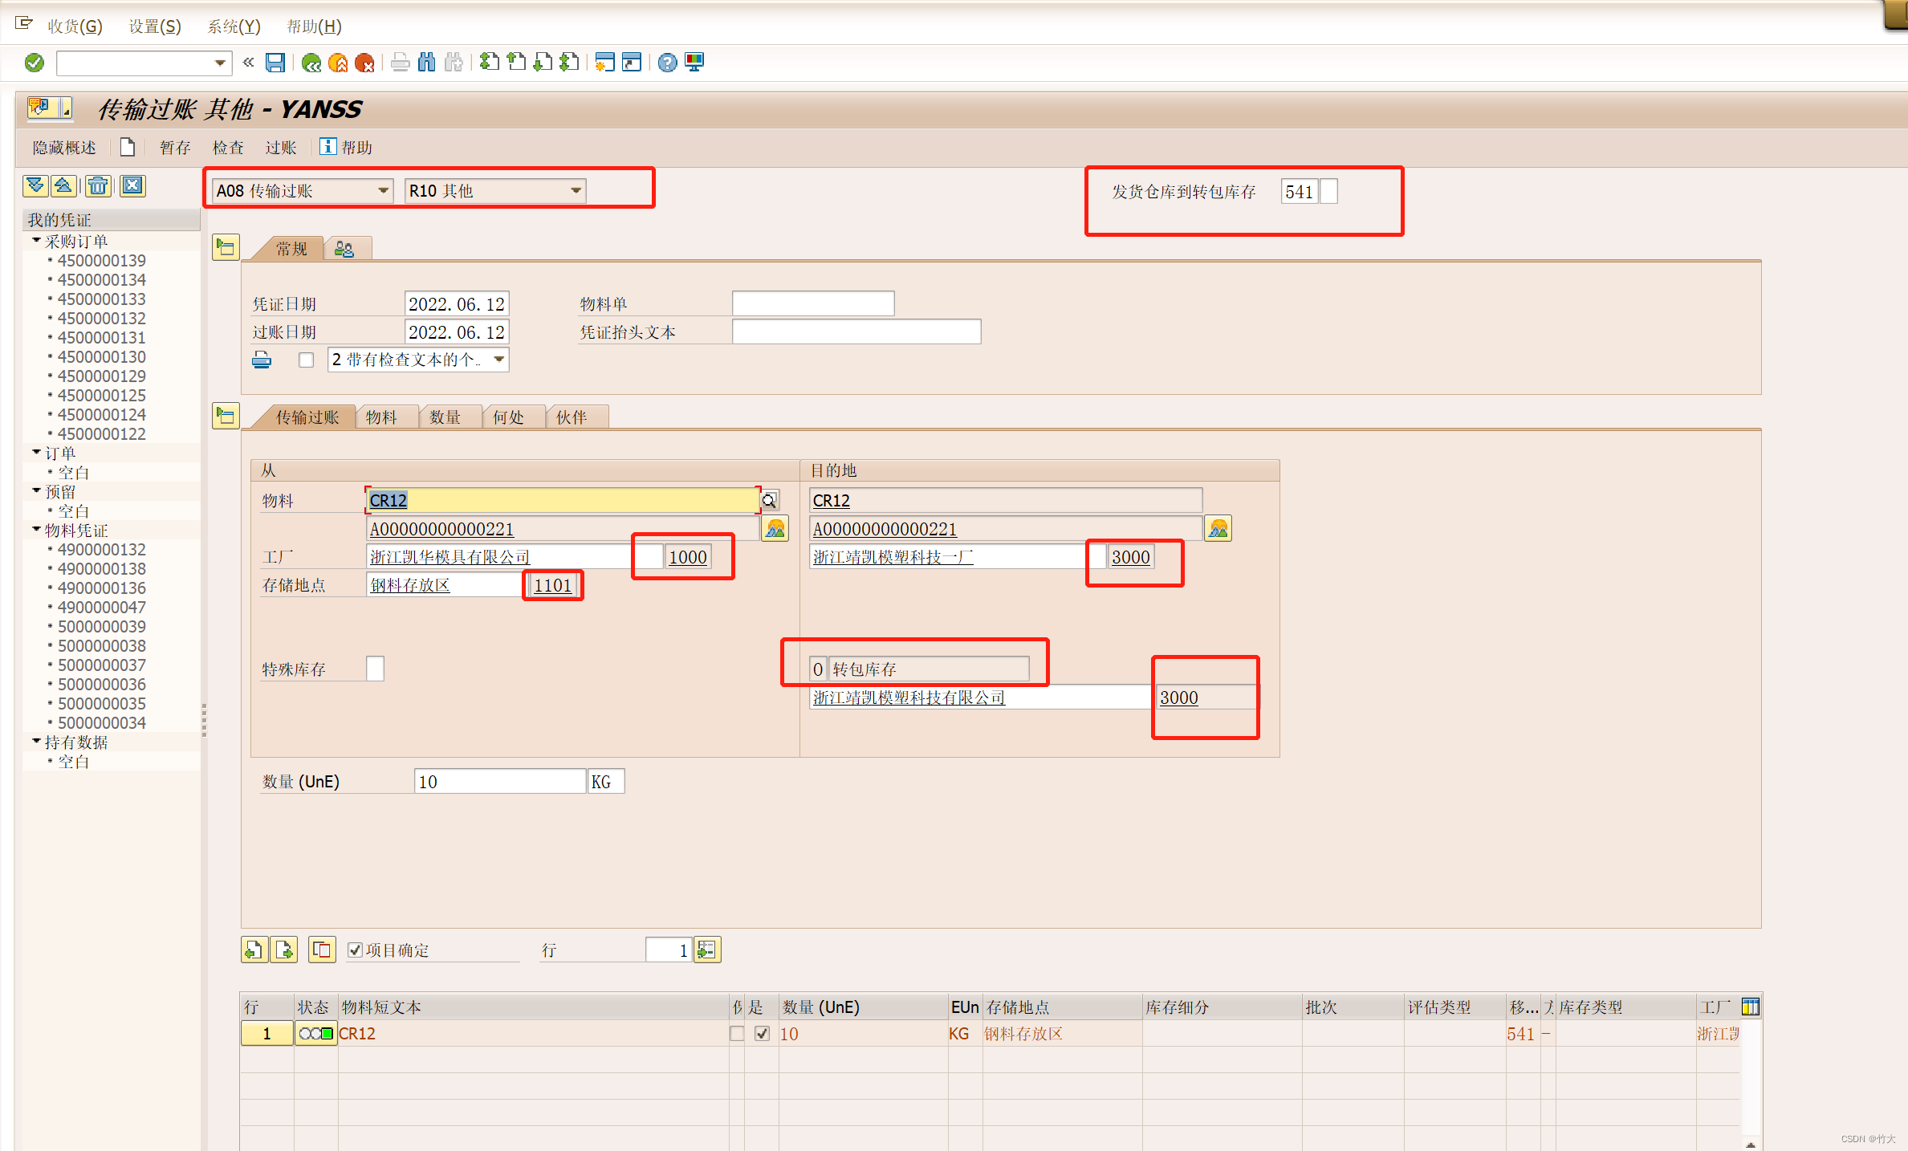Image resolution: width=1908 pixels, height=1151 pixels.
Task: Open the R10 其他 dropdown
Action: click(576, 191)
